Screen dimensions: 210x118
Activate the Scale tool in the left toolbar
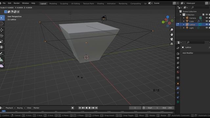point(2,42)
